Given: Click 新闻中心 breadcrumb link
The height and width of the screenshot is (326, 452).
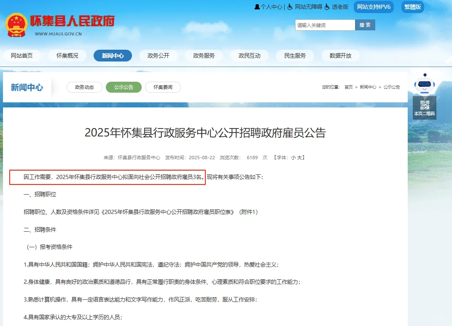Looking at the screenshot, I should coord(368,87).
